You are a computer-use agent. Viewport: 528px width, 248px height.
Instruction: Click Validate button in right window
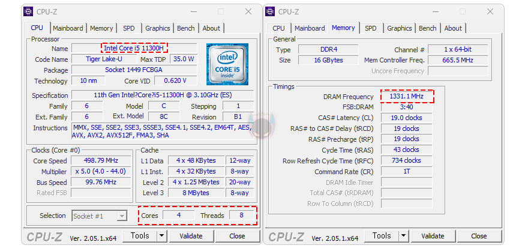[433, 236]
